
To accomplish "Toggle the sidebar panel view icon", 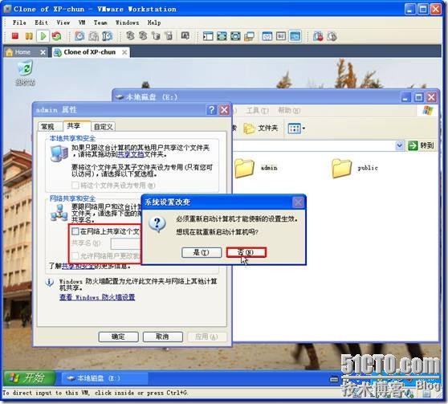I will [x=208, y=36].
